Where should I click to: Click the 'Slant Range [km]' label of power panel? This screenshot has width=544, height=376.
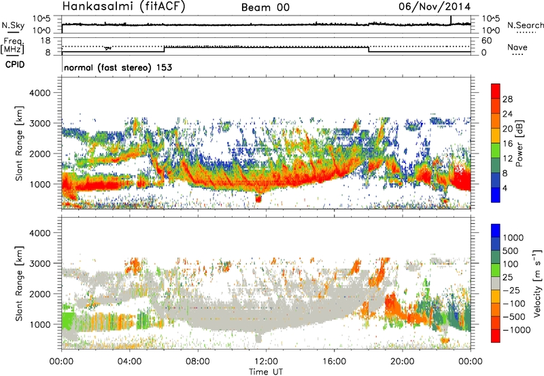click(19, 143)
